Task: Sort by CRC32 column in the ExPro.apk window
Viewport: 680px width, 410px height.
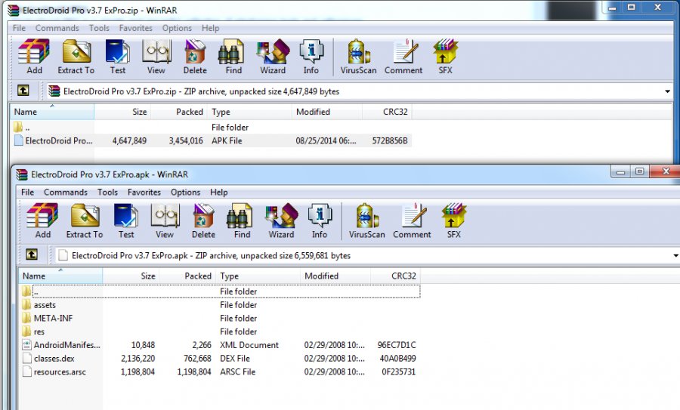Action: (395, 276)
